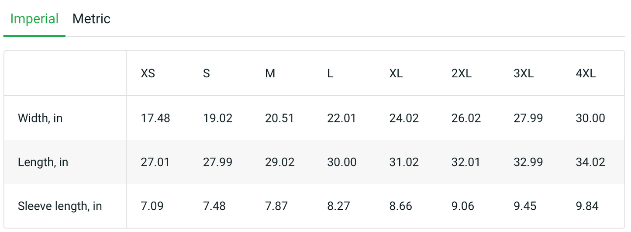Click the 4XL size column header
The width and height of the screenshot is (631, 232).
pyautogui.click(x=586, y=74)
